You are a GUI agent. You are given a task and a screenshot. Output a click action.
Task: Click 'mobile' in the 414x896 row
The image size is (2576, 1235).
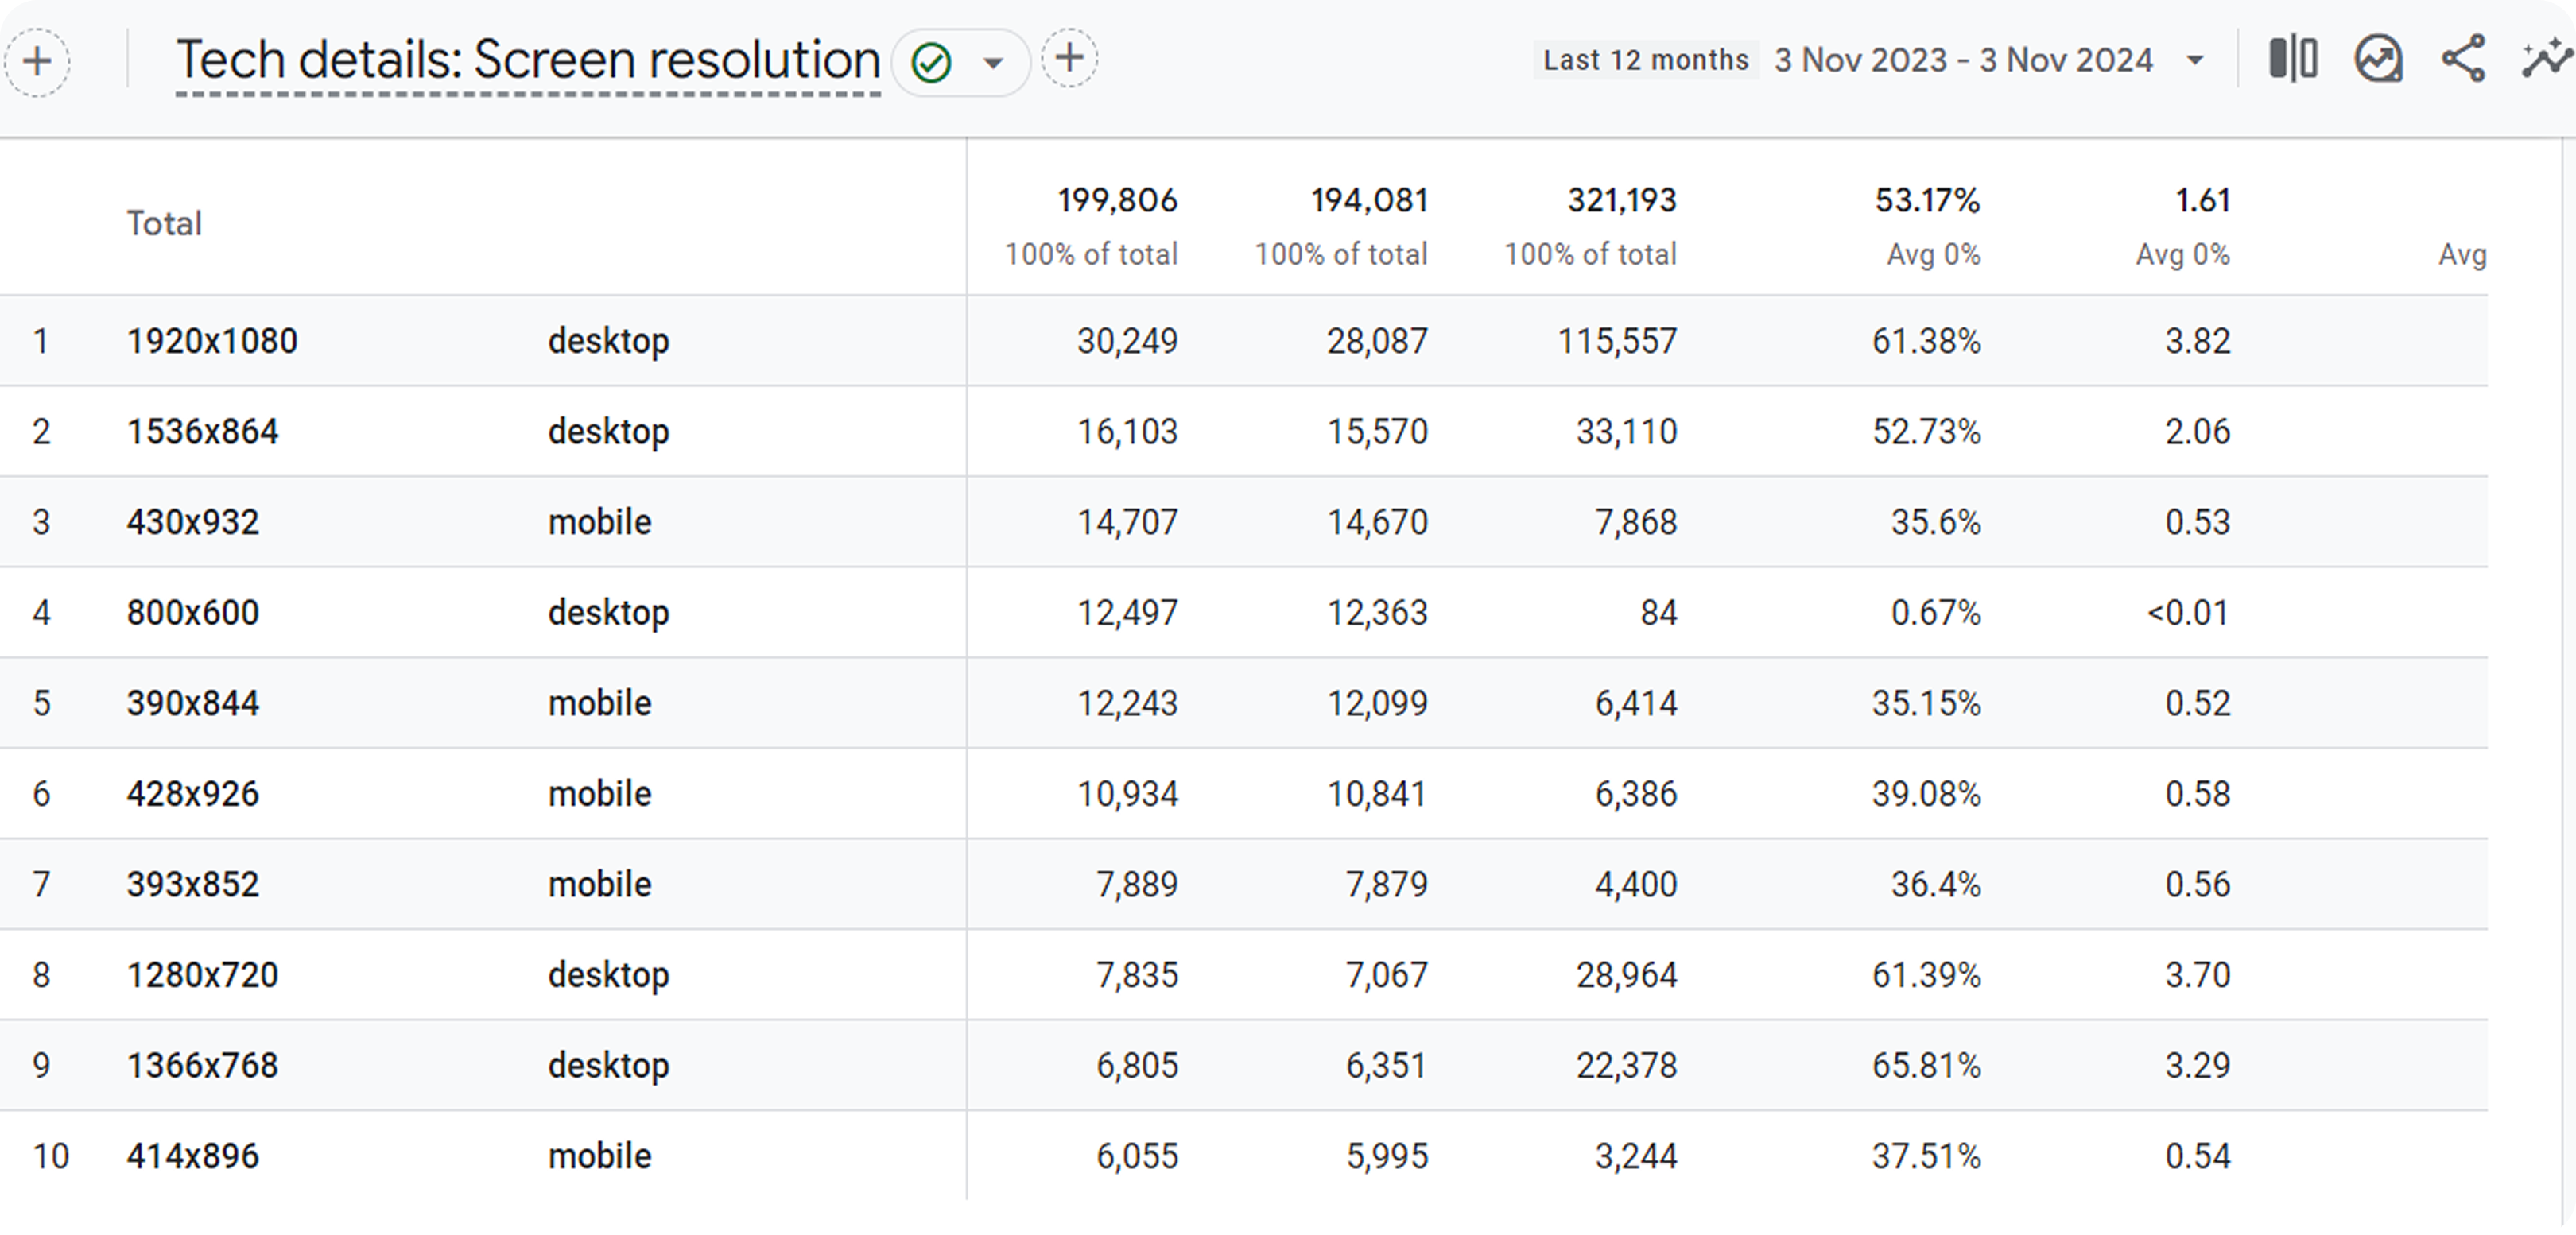click(599, 1156)
